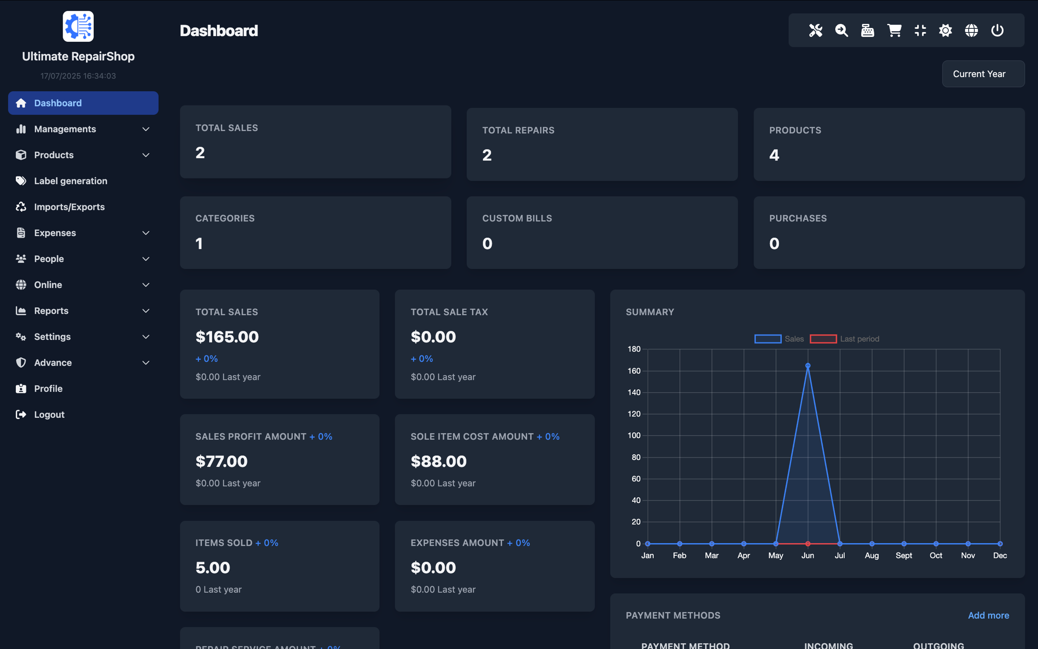Click the shopping cart icon
The width and height of the screenshot is (1038, 649).
point(894,30)
